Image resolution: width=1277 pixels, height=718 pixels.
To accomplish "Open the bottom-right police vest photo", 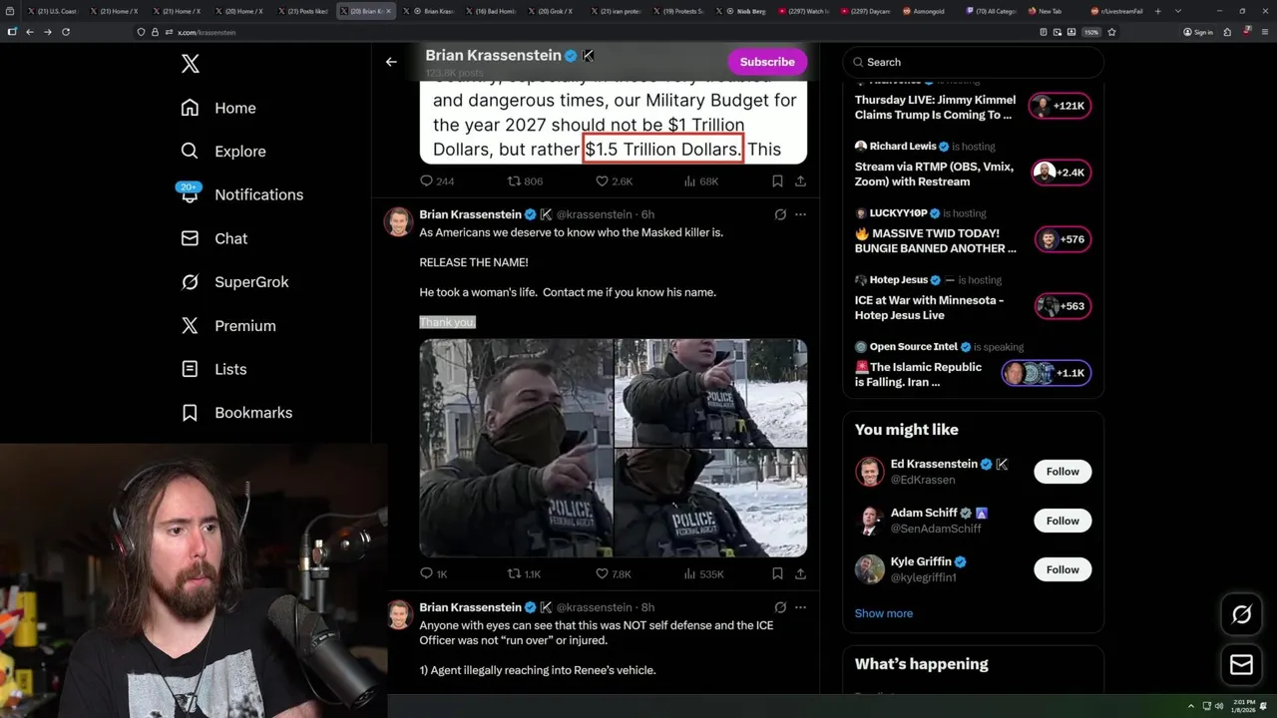I will [711, 503].
